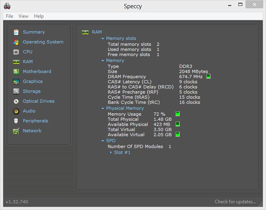Select the DDR3 type value
This screenshot has height=210, width=266.
coord(185,66)
